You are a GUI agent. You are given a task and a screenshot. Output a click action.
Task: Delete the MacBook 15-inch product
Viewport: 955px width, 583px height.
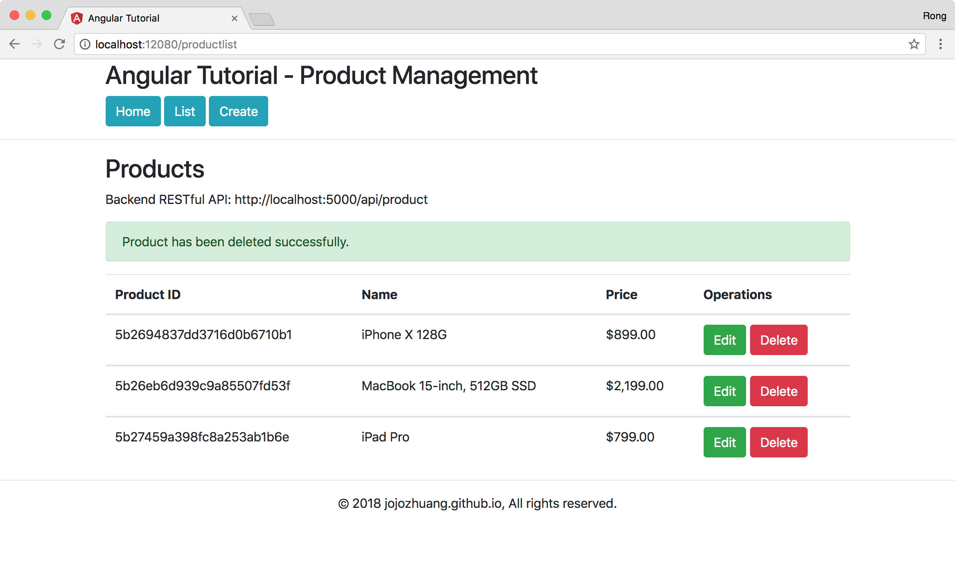click(x=778, y=391)
